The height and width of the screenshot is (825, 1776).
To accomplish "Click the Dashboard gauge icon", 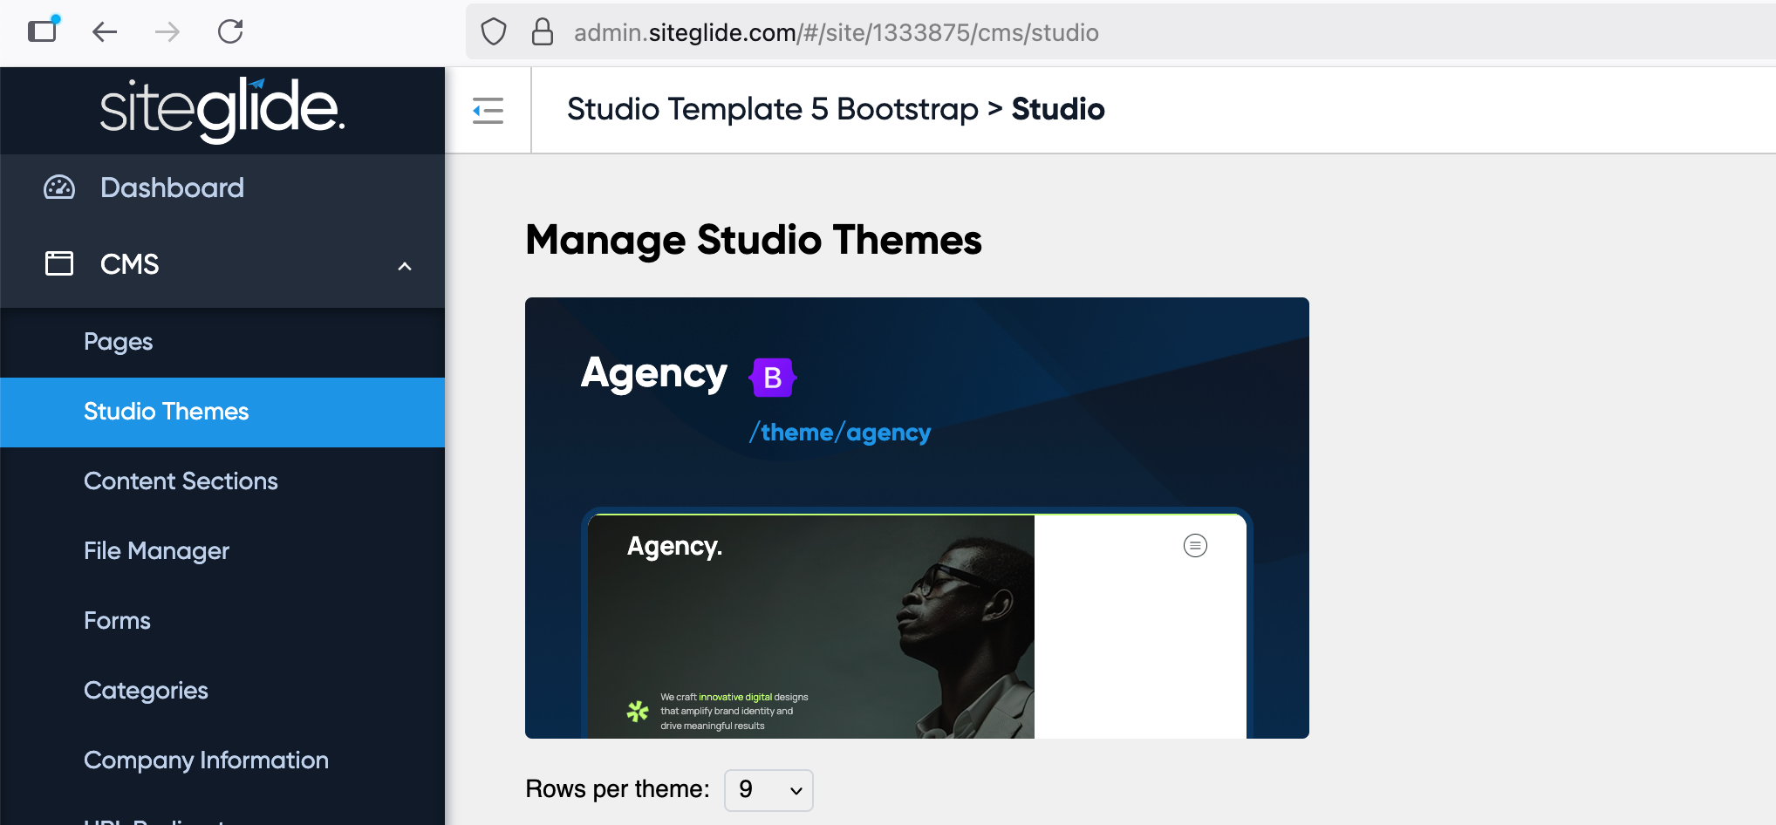I will click(59, 187).
